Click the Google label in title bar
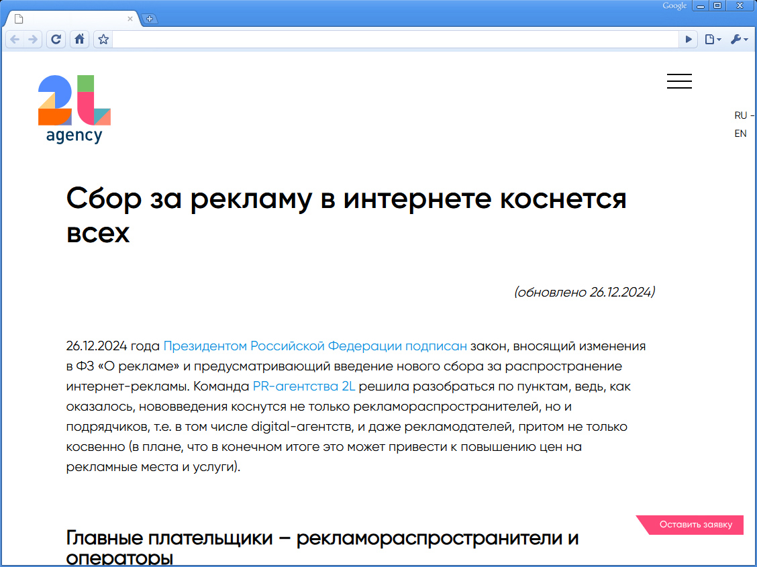This screenshot has width=757, height=567. [674, 6]
